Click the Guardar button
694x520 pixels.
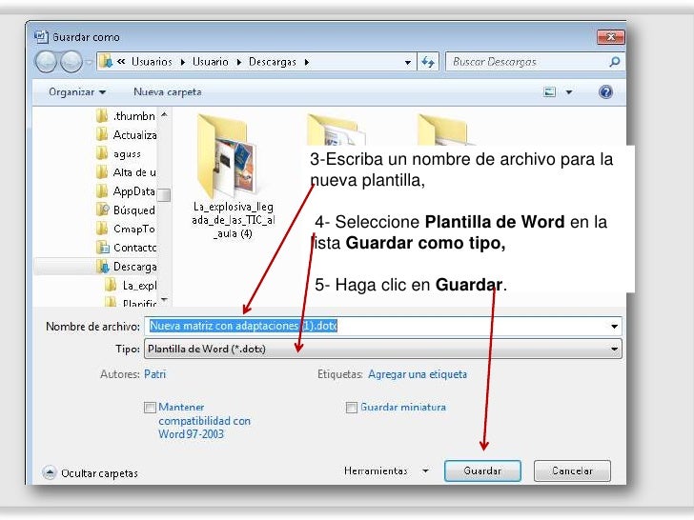coord(482,470)
